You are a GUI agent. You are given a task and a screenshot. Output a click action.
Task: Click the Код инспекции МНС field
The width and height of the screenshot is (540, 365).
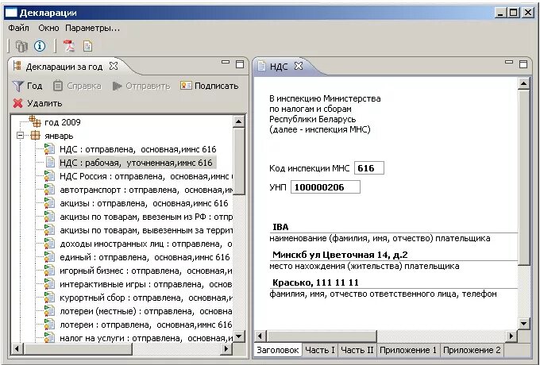tap(368, 168)
